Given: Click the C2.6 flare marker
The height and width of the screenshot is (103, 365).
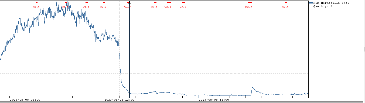Looking at the screenshot, I should (286, 2).
